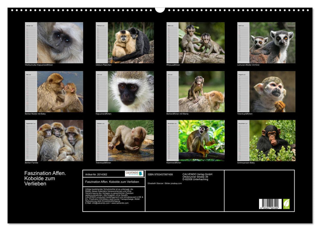This screenshot has height=231, width=320.
Task: Select the Februar Gibbon-Pärchen image
Action: pos(131,43)
